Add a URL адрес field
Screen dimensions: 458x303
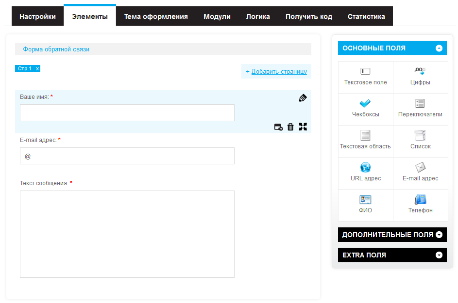point(365,173)
